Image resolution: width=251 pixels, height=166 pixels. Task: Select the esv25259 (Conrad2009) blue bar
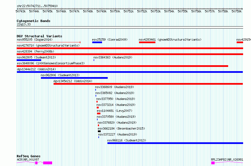(97, 42)
